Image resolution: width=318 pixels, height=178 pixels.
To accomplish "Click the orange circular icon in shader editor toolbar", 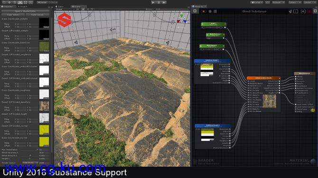I will tap(204, 11).
